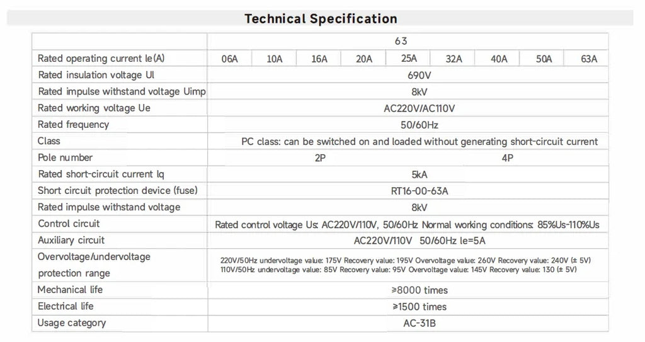The width and height of the screenshot is (645, 342).
Task: Click the 50A current value
Action: [544, 59]
